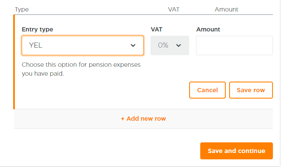
Task: Click the chevron arrow beside 0% VAT
Action: pyautogui.click(x=179, y=45)
